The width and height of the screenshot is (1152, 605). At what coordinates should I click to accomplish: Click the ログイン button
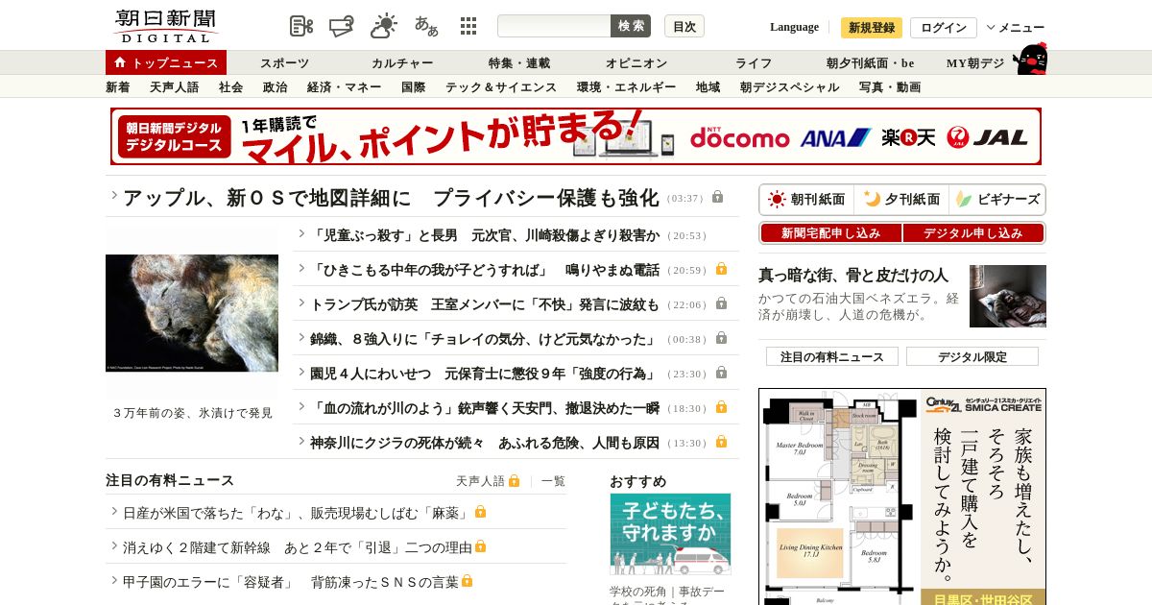click(944, 28)
